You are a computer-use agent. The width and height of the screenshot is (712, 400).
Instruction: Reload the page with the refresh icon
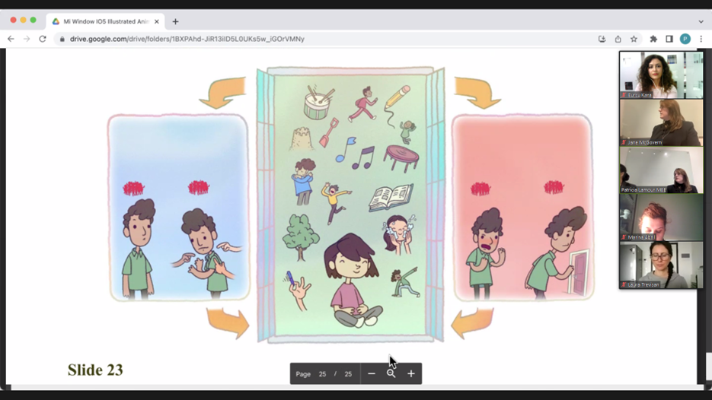pos(43,39)
